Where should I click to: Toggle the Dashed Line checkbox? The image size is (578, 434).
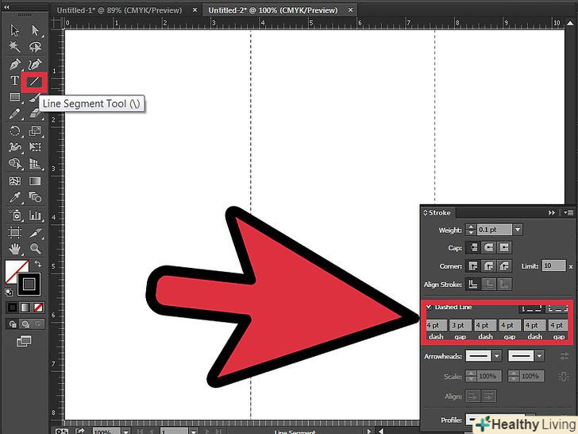coord(429,307)
